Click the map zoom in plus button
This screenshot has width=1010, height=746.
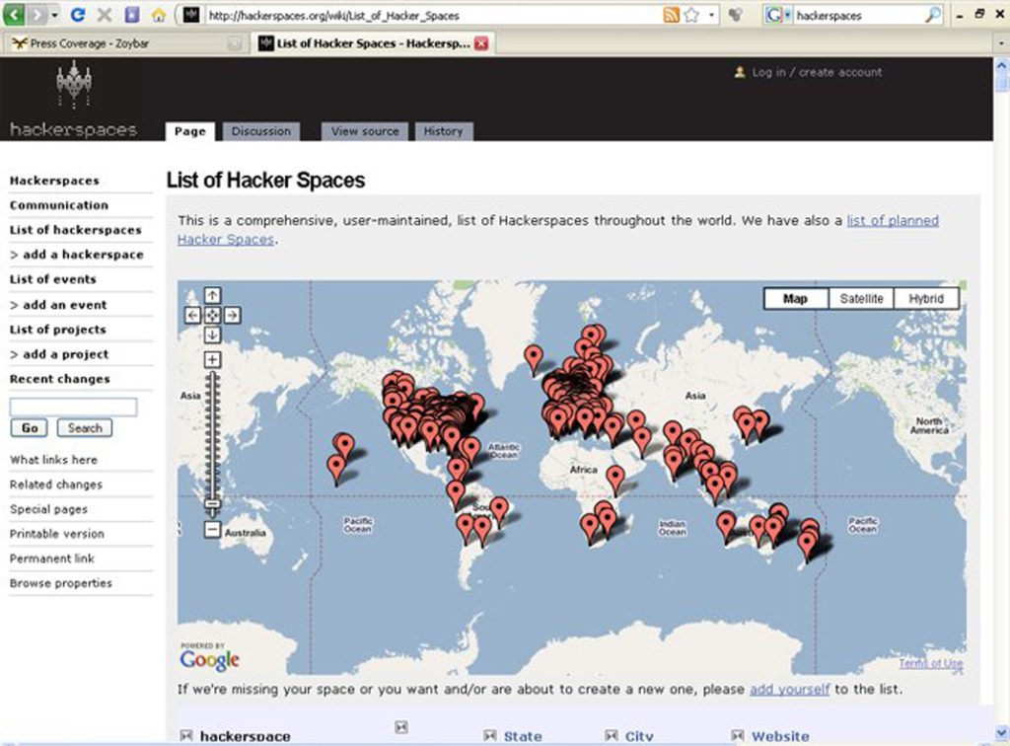(x=212, y=359)
